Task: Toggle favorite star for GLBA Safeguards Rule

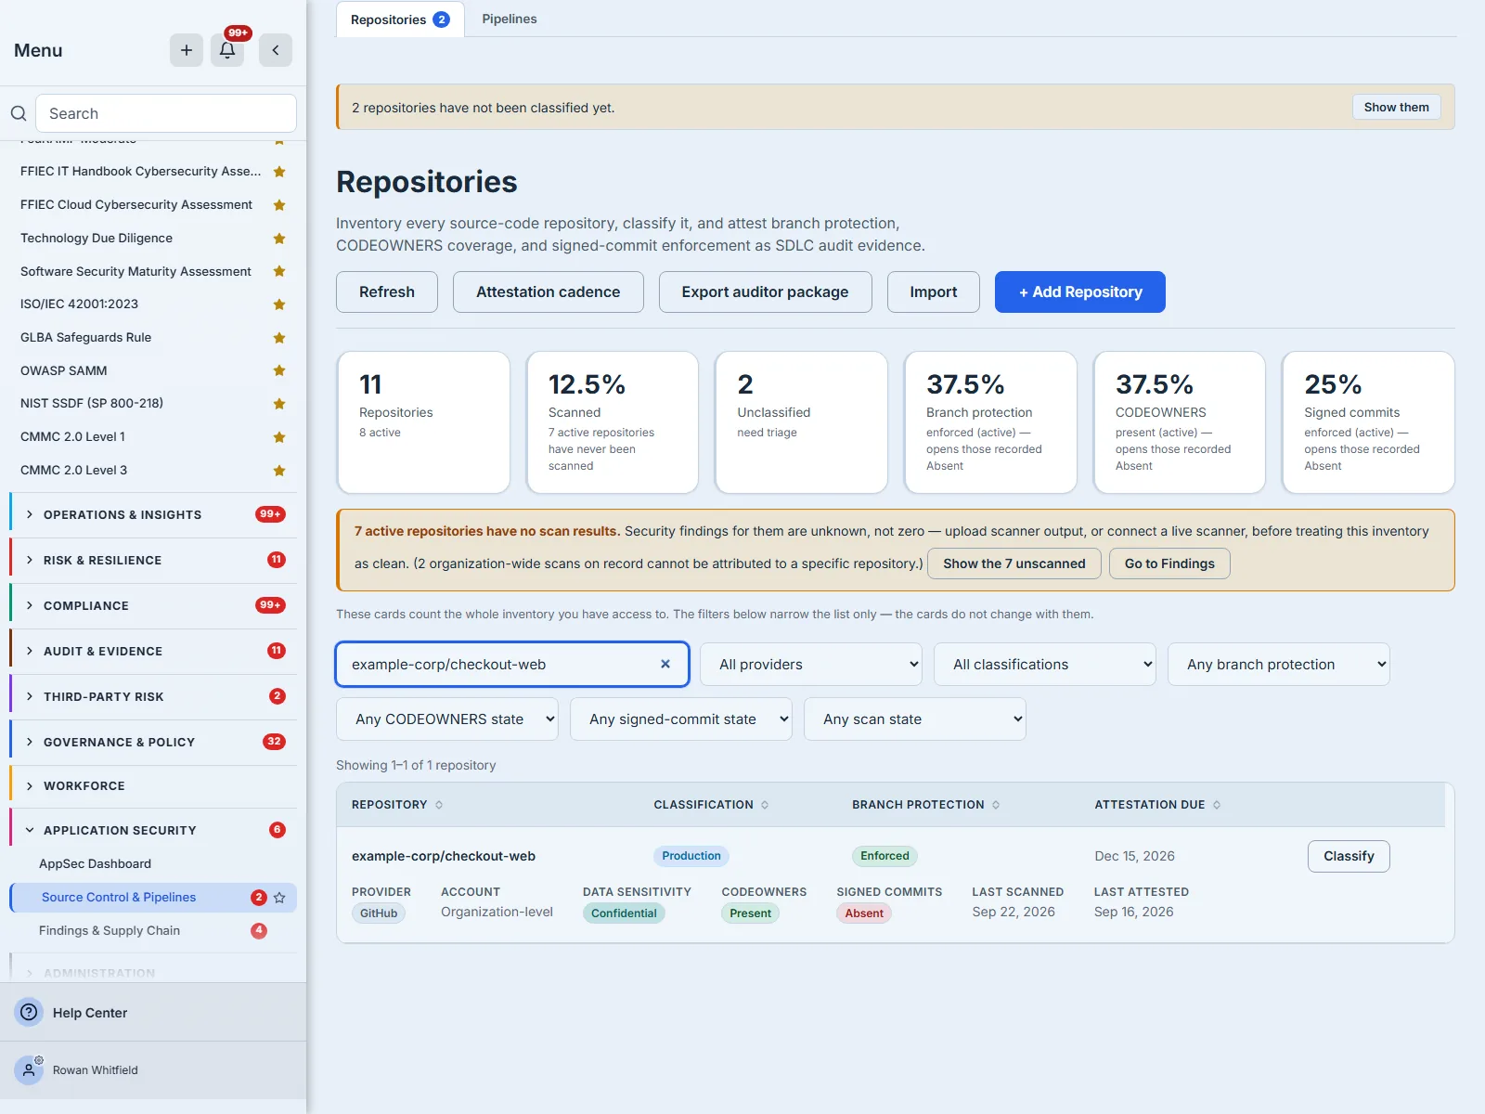Action: pos(279,338)
